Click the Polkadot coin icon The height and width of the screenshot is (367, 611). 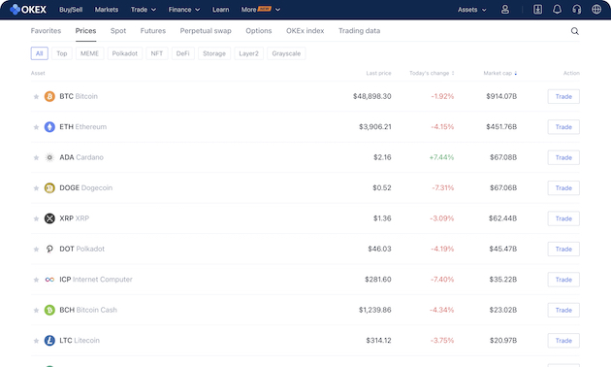[49, 249]
